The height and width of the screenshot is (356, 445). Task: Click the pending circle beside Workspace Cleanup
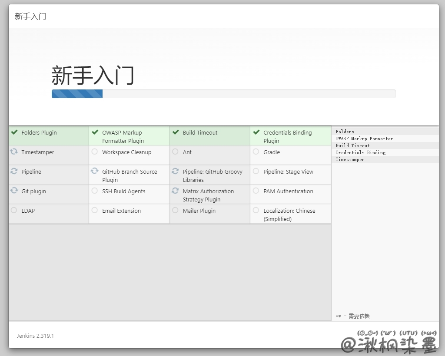95,152
